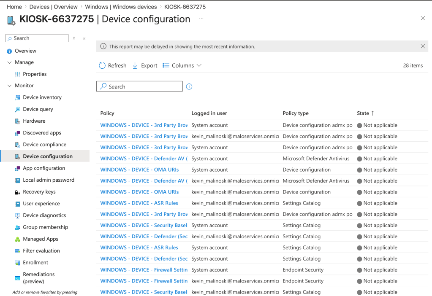Go to Filter evaluation in the sidebar
Viewport: 432px width, 296px height.
(x=41, y=251)
